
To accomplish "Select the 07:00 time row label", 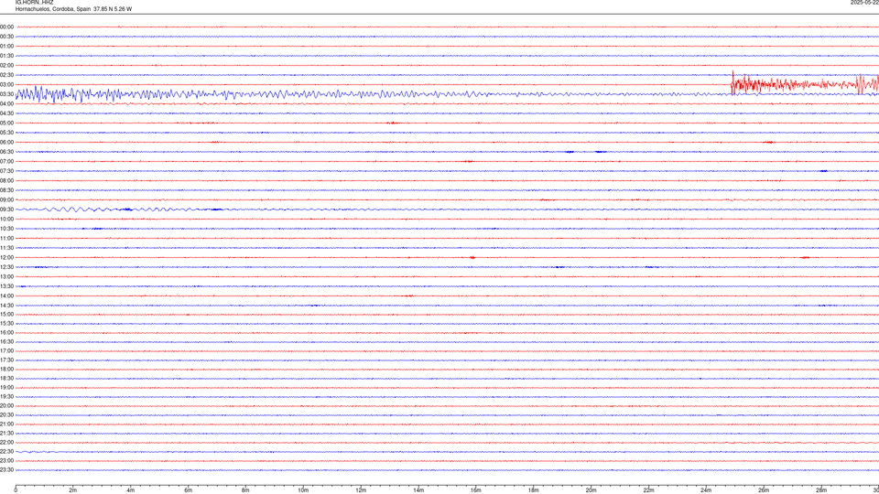I will pyautogui.click(x=6, y=161).
